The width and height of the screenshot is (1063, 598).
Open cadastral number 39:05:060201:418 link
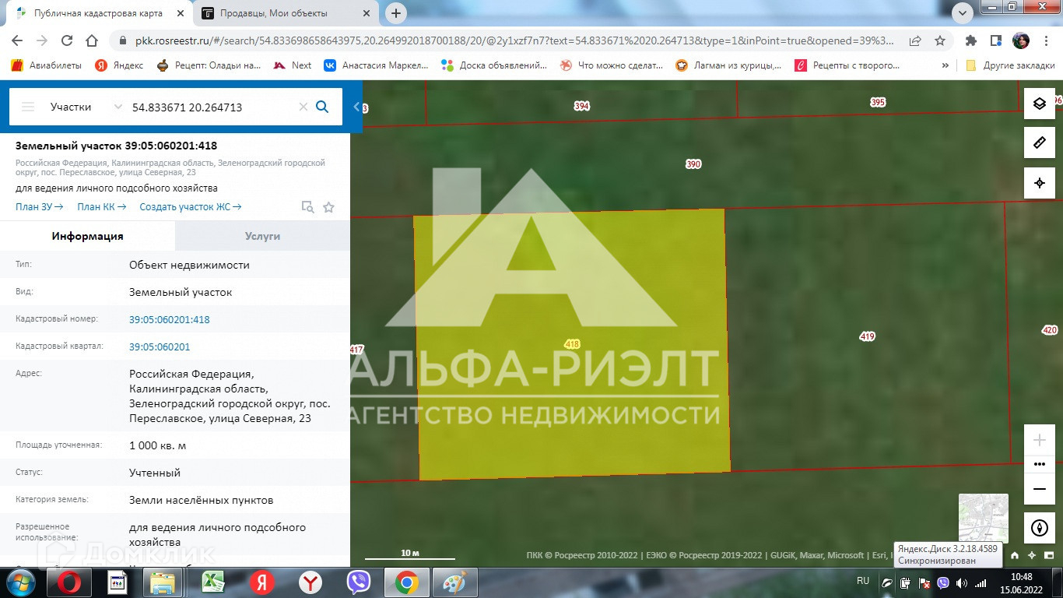[170, 319]
